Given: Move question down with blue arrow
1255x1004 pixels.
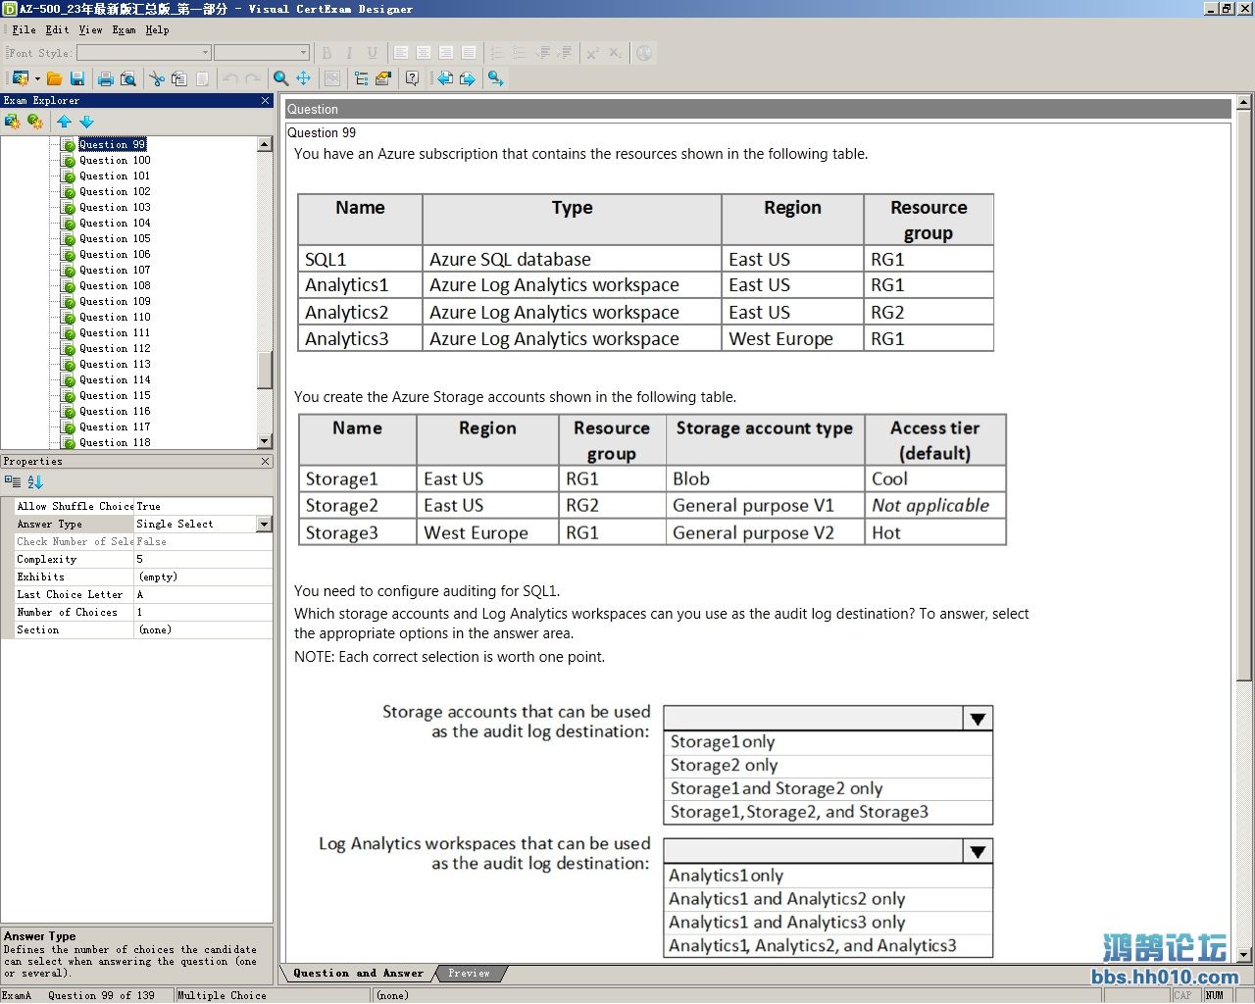Looking at the screenshot, I should tap(86, 122).
